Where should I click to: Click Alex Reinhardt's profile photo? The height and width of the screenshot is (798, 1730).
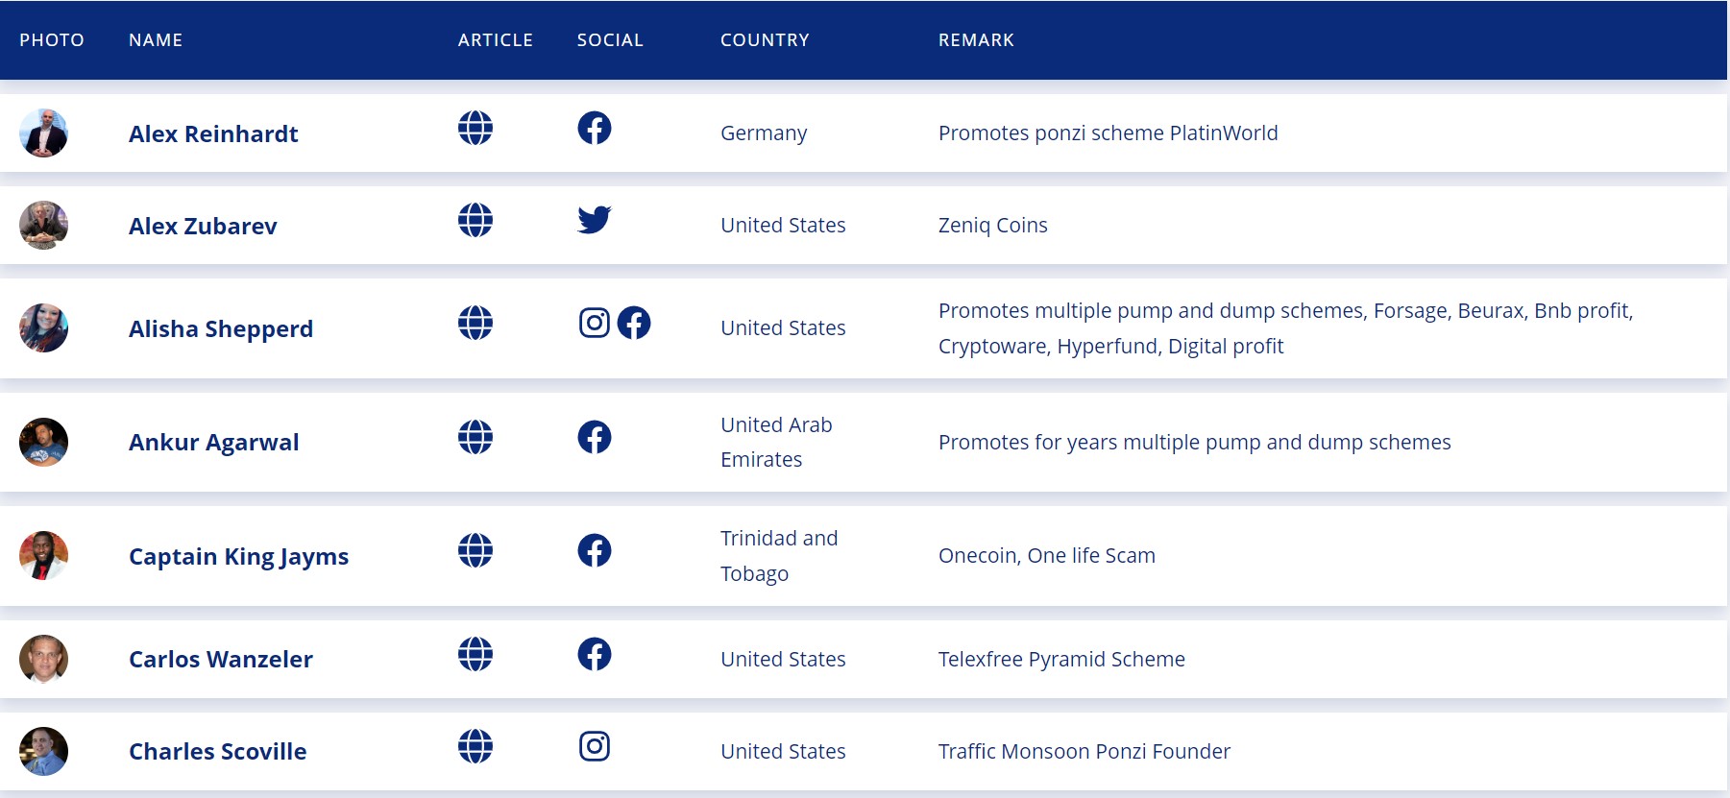tap(43, 133)
